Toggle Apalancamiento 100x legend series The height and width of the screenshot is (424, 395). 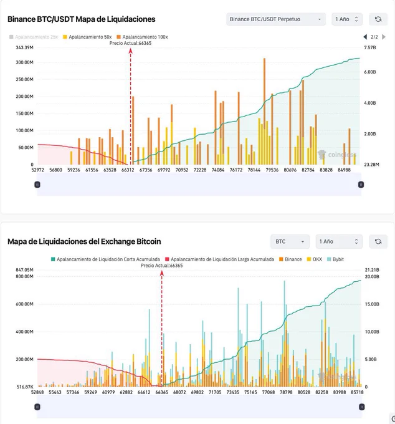pyautogui.click(x=143, y=37)
